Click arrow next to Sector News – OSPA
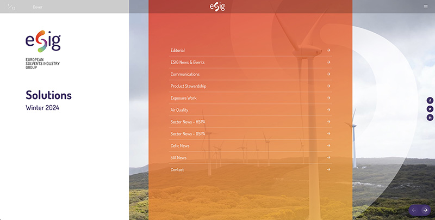The height and width of the screenshot is (220, 435). tap(328, 133)
